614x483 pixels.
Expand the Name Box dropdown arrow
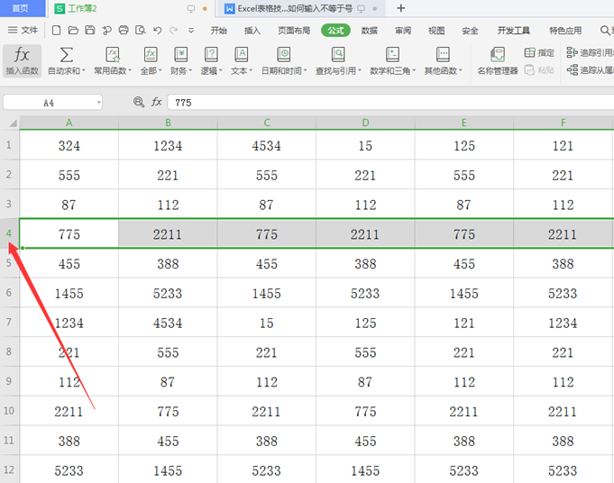tap(98, 103)
